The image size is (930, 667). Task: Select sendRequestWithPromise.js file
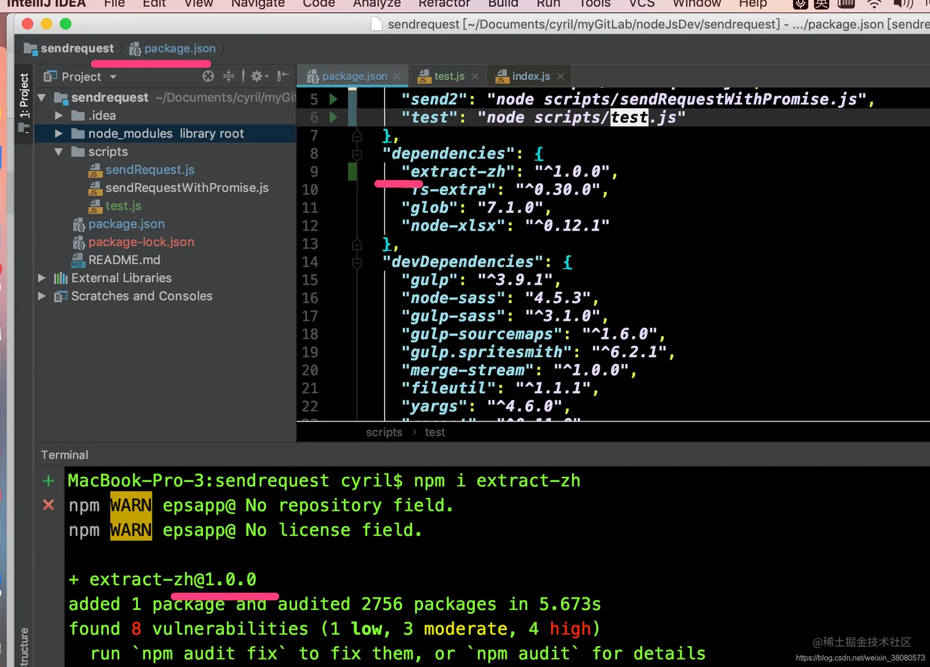coord(186,187)
